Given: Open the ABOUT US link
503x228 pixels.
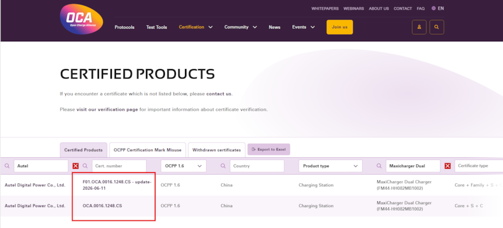Looking at the screenshot, I should pos(379,9).
